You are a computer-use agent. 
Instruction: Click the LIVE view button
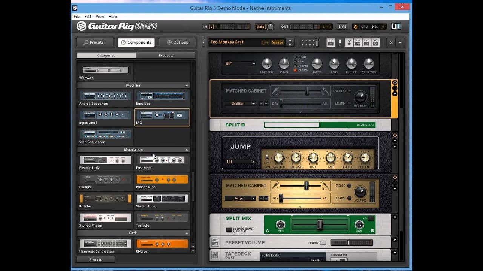(342, 27)
